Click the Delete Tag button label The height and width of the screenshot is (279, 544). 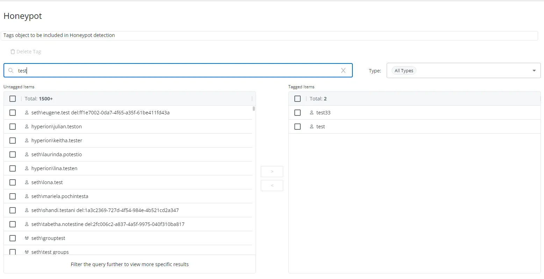29,52
